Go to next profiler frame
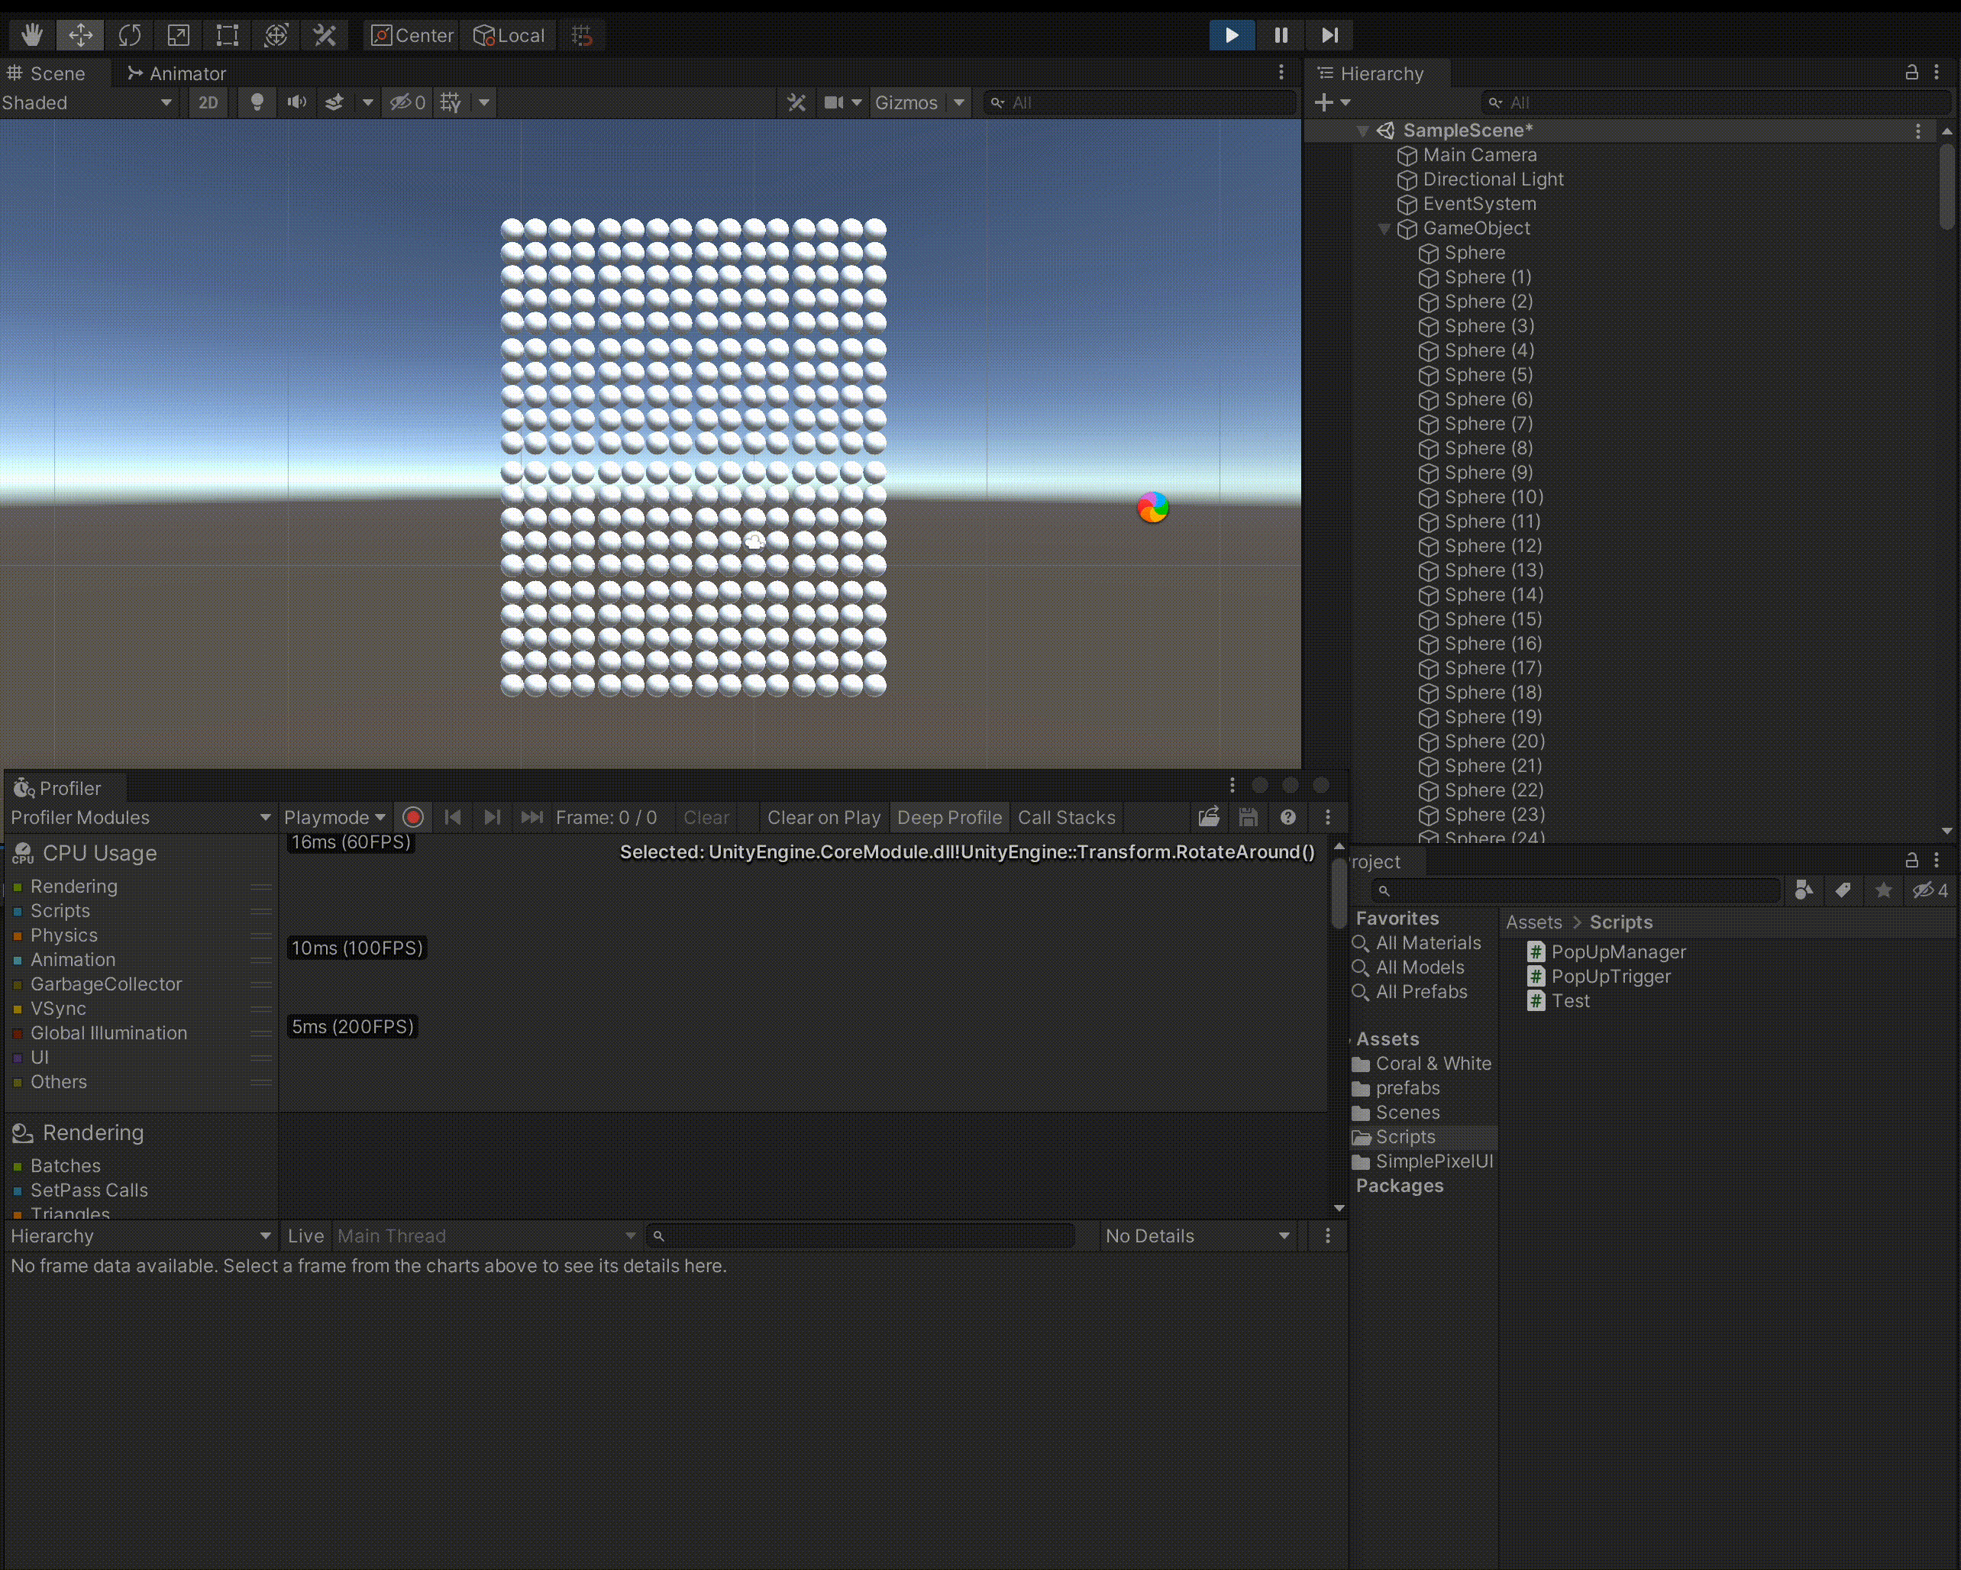 492,818
